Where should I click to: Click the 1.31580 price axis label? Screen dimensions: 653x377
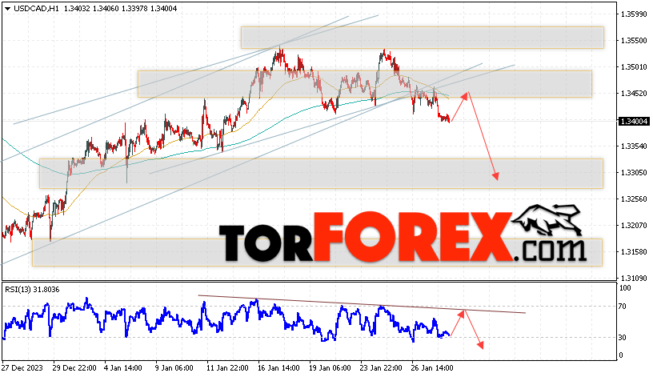tap(634, 251)
